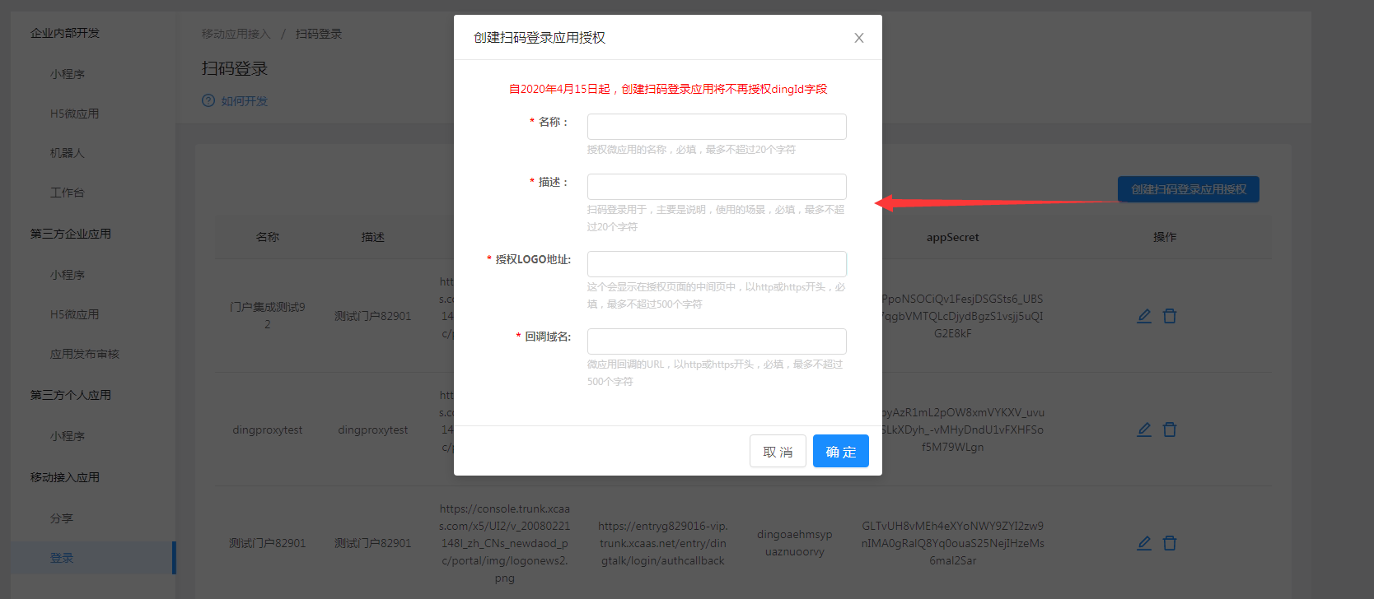Focus the 授权LOGO地址 input field
The height and width of the screenshot is (599, 1374).
click(x=717, y=264)
